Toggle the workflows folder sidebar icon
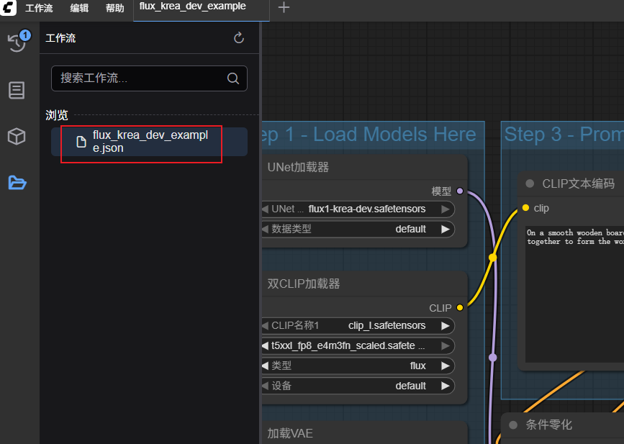624x444 pixels. 17,183
